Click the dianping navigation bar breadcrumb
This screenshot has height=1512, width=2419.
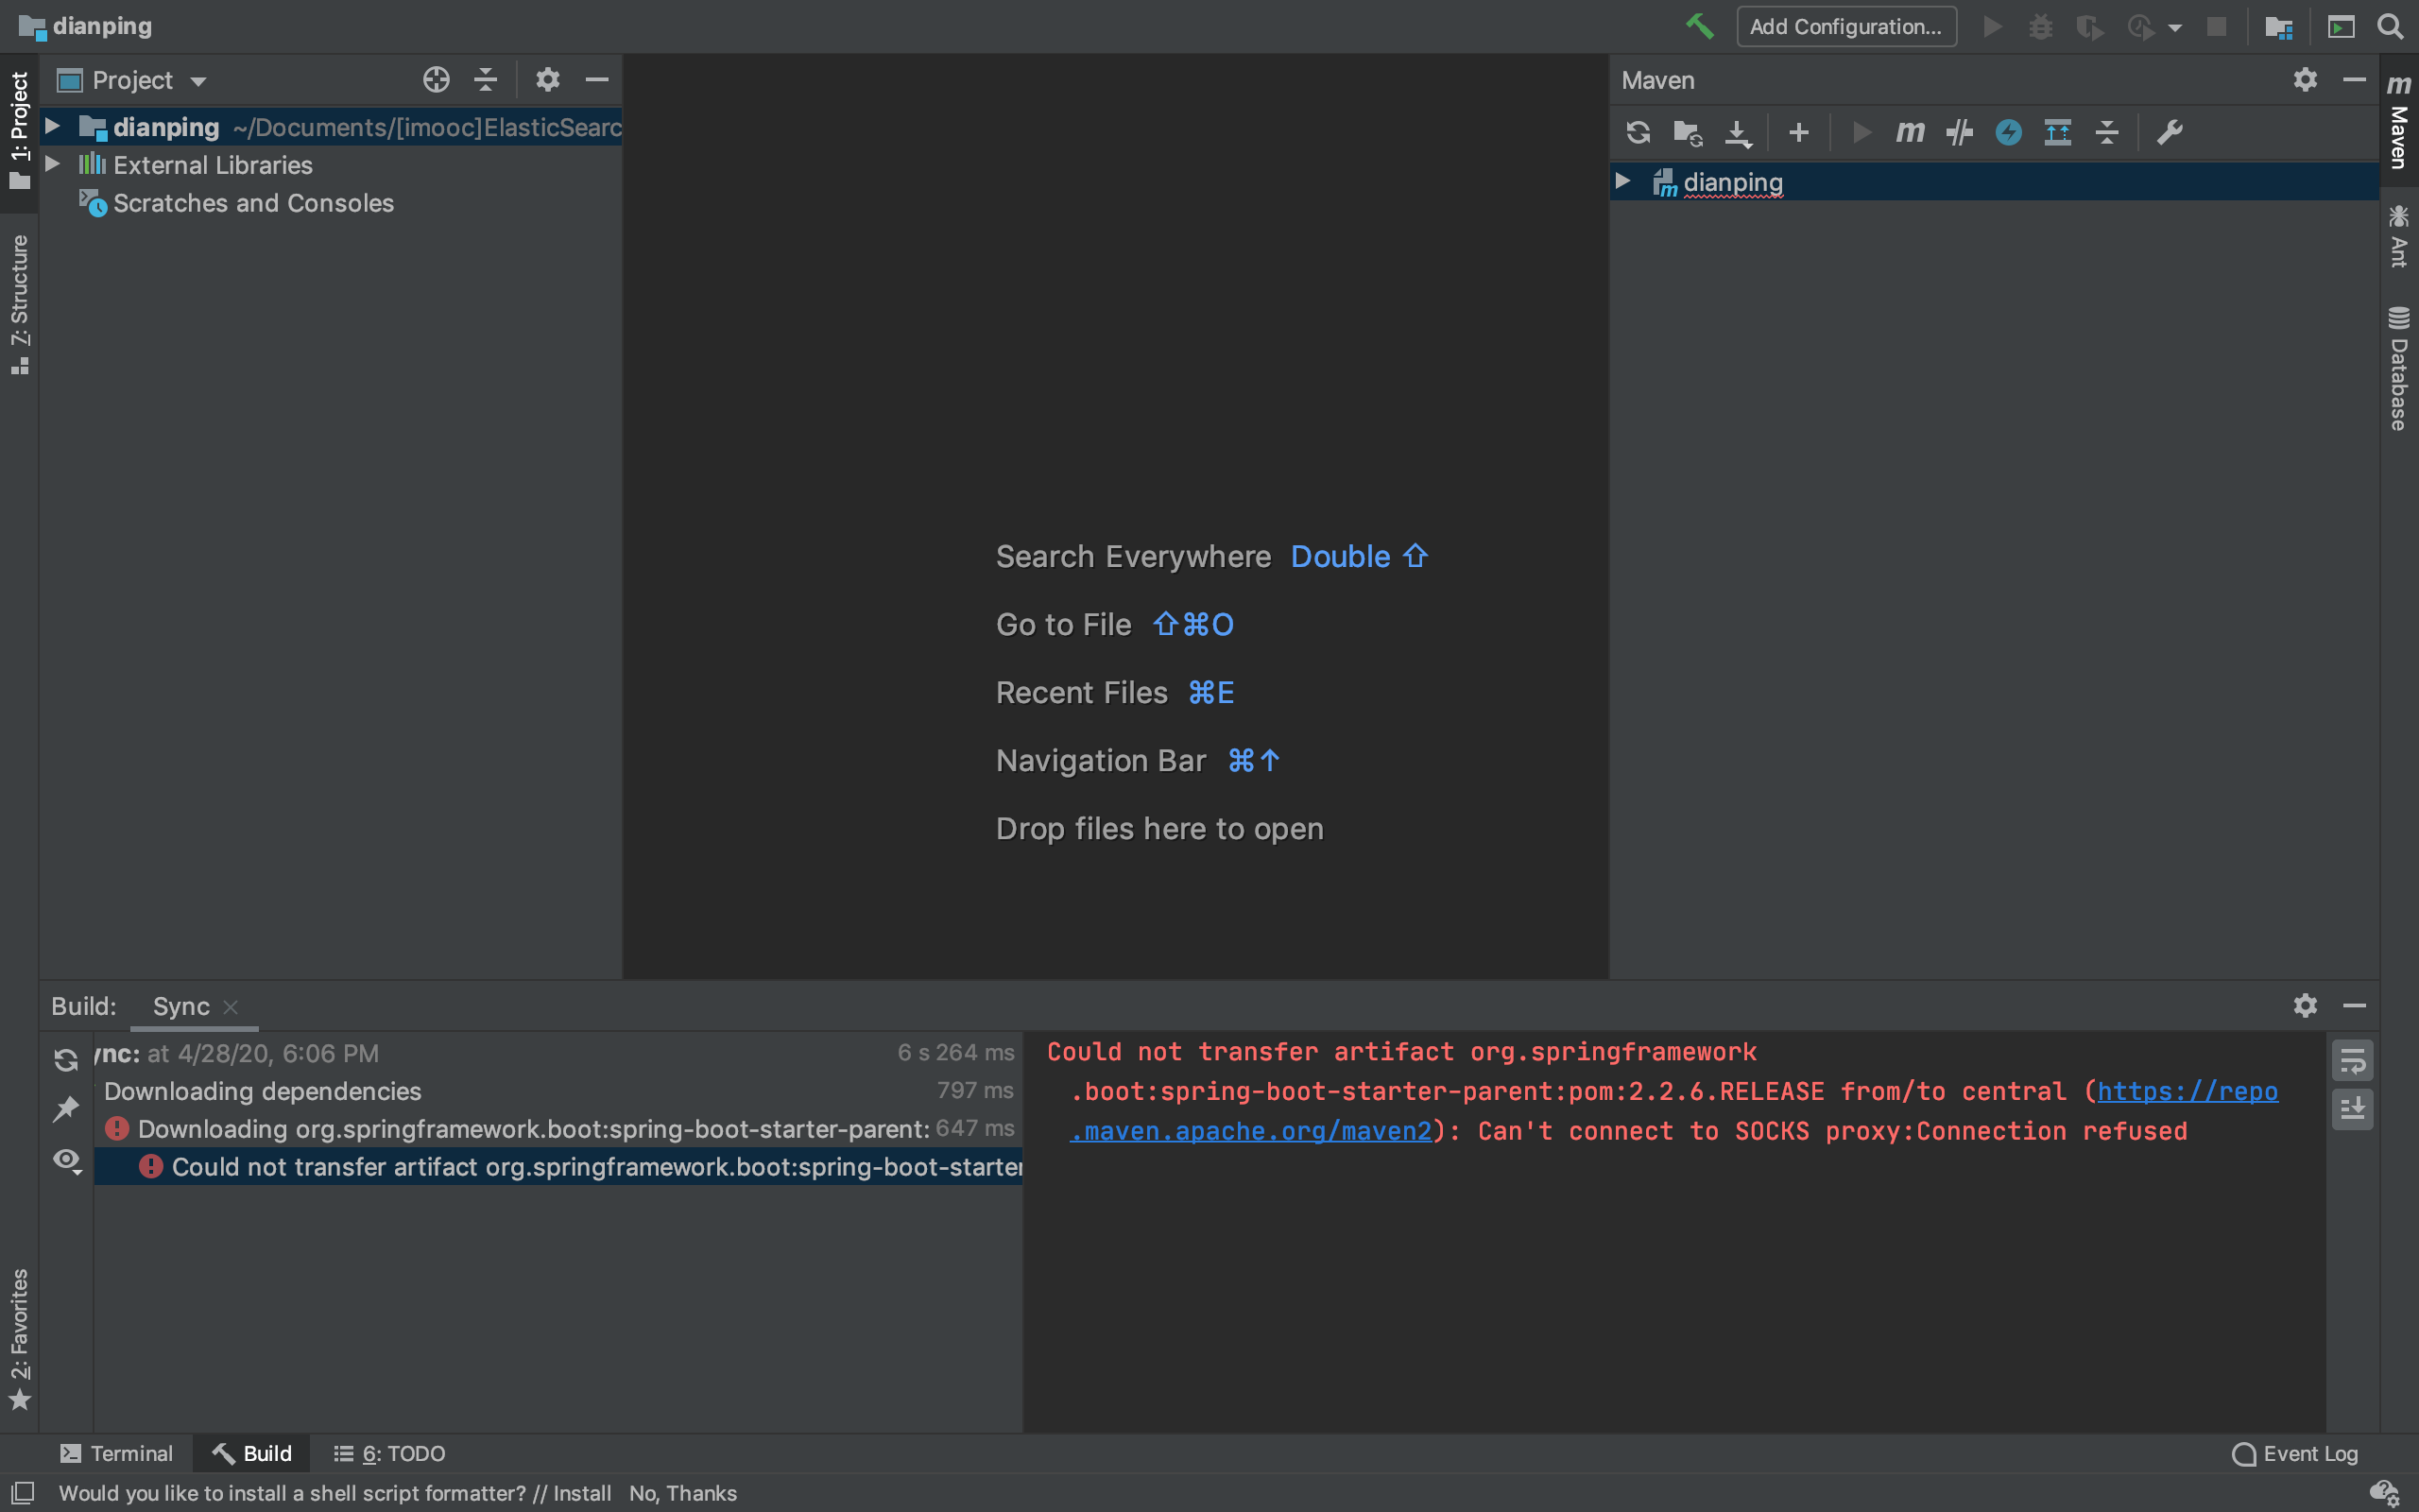(86, 26)
